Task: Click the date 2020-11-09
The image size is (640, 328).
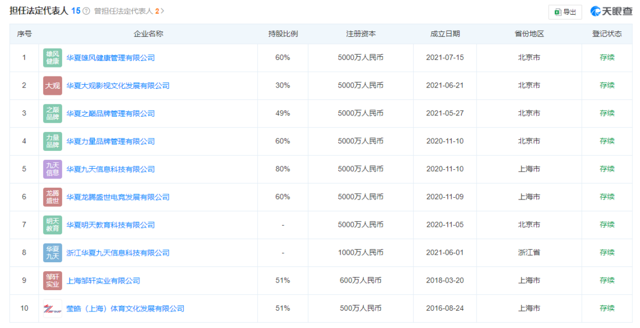Action: 445,197
